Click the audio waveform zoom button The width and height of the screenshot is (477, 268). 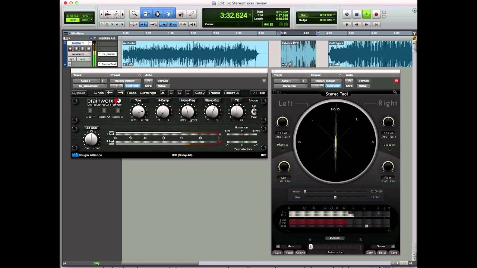pyautogui.click(x=108, y=15)
